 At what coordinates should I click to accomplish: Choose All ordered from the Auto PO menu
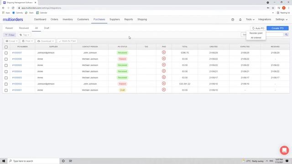tap(256, 38)
